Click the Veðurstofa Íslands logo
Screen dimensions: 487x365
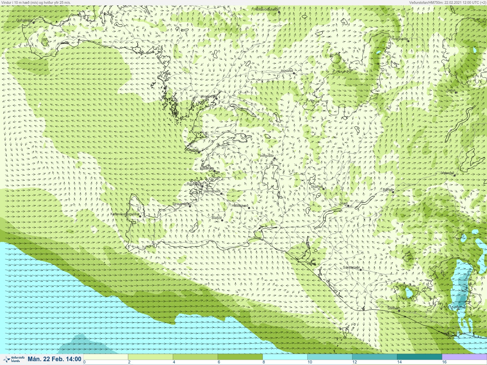click(13, 359)
